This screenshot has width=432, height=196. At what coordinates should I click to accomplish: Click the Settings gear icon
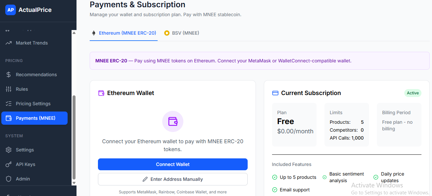click(x=9, y=150)
